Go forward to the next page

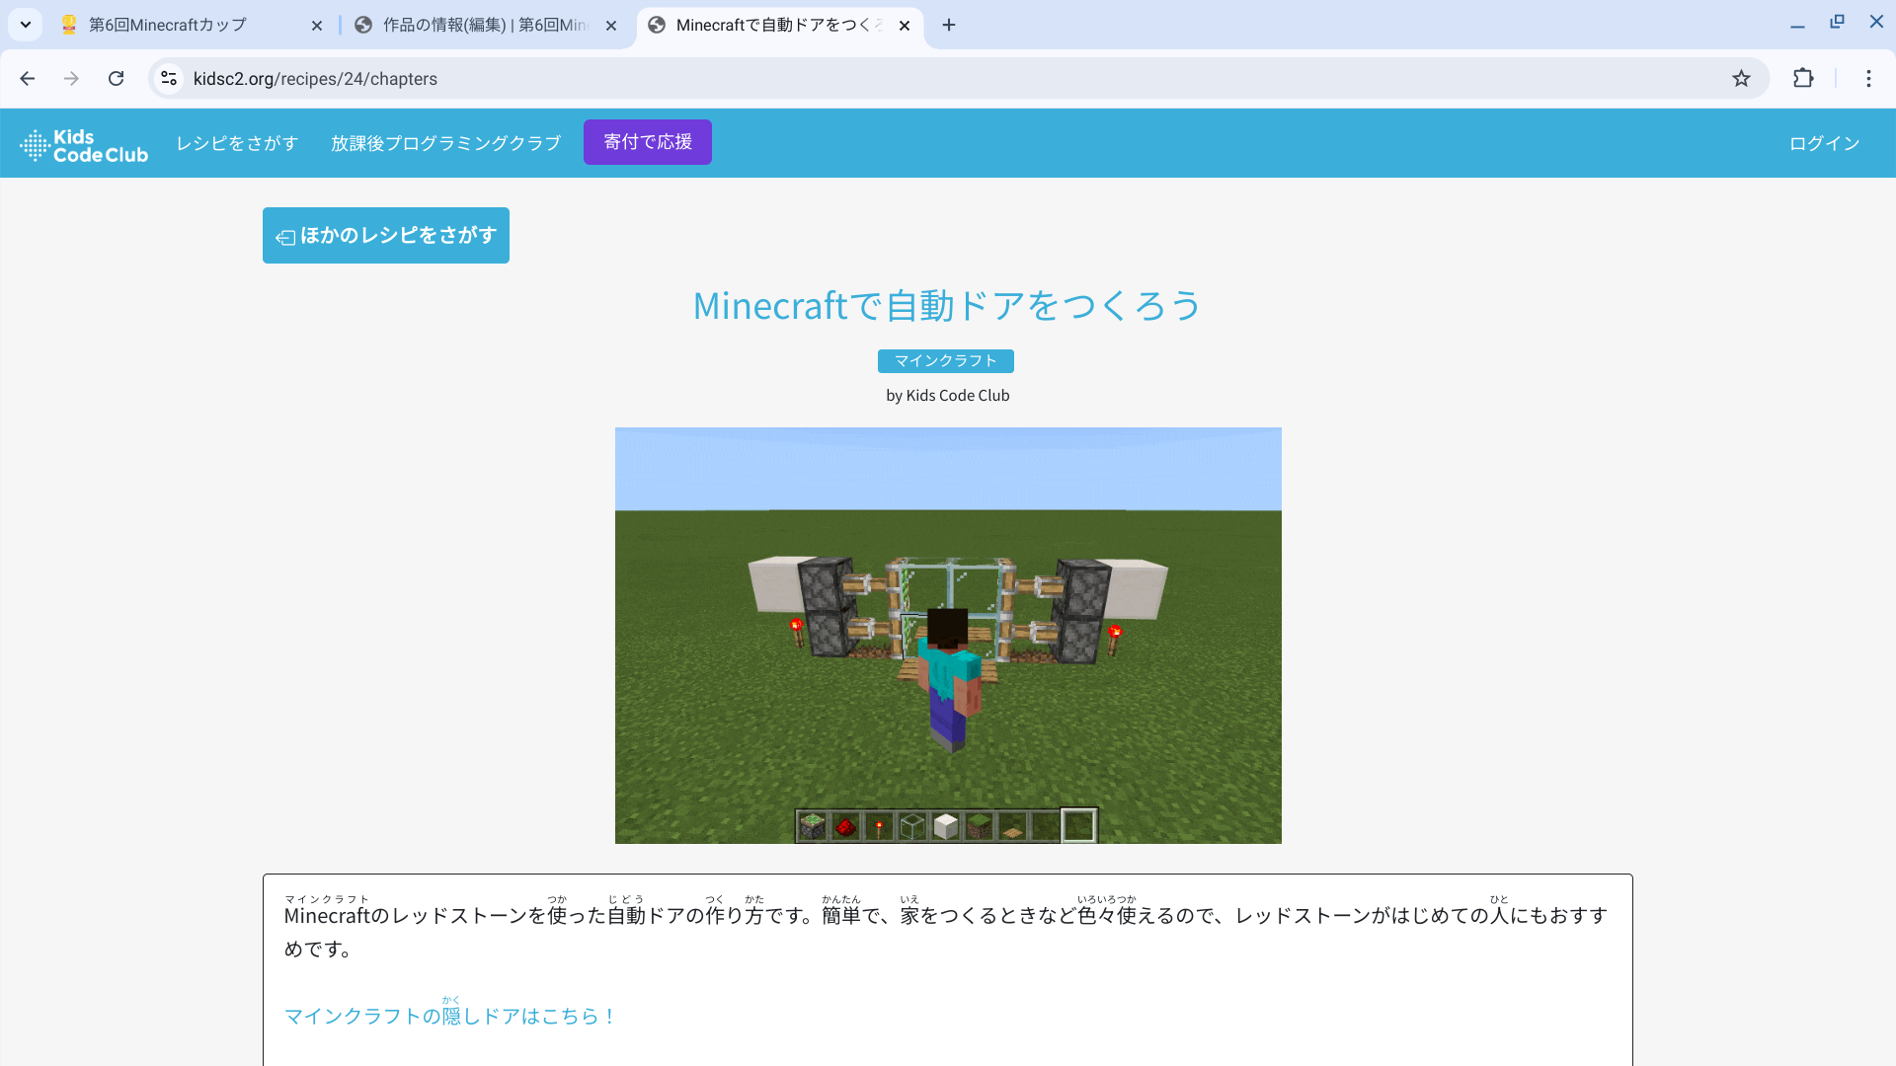(x=71, y=78)
